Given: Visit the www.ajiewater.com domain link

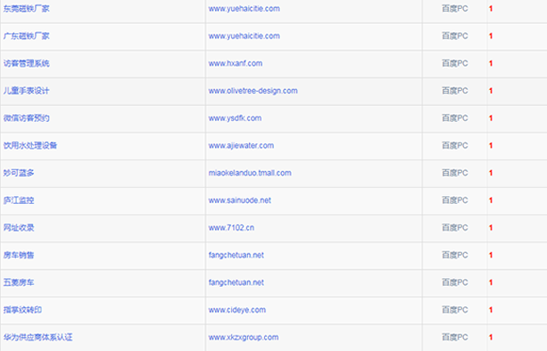Looking at the screenshot, I should pos(241,145).
